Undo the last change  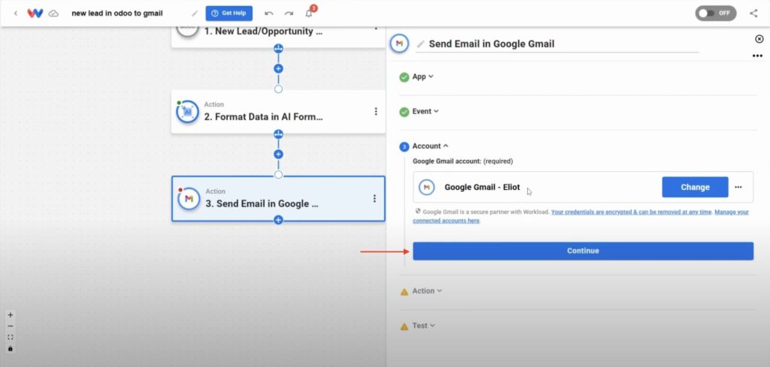click(268, 14)
